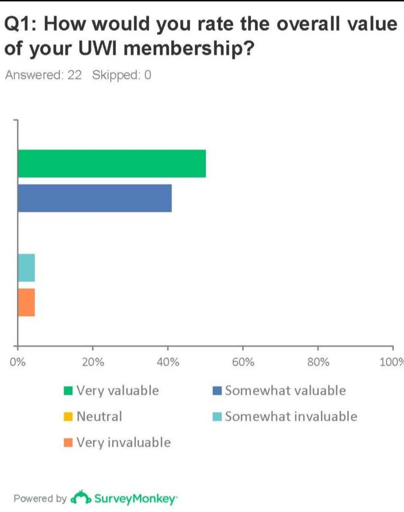The image size is (404, 512).
Task: Select the teal Somewhat invaluable bar
Action: (x=26, y=268)
